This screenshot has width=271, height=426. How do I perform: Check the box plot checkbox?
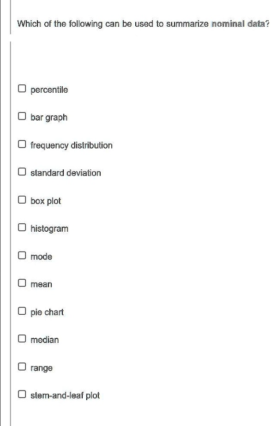pos(22,199)
